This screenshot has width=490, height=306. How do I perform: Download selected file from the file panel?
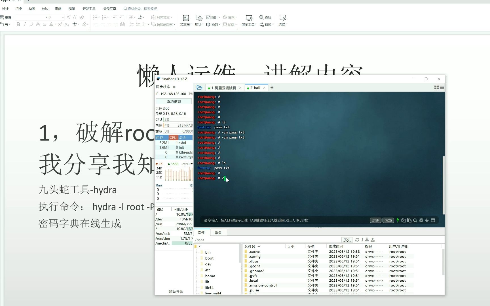(367, 240)
